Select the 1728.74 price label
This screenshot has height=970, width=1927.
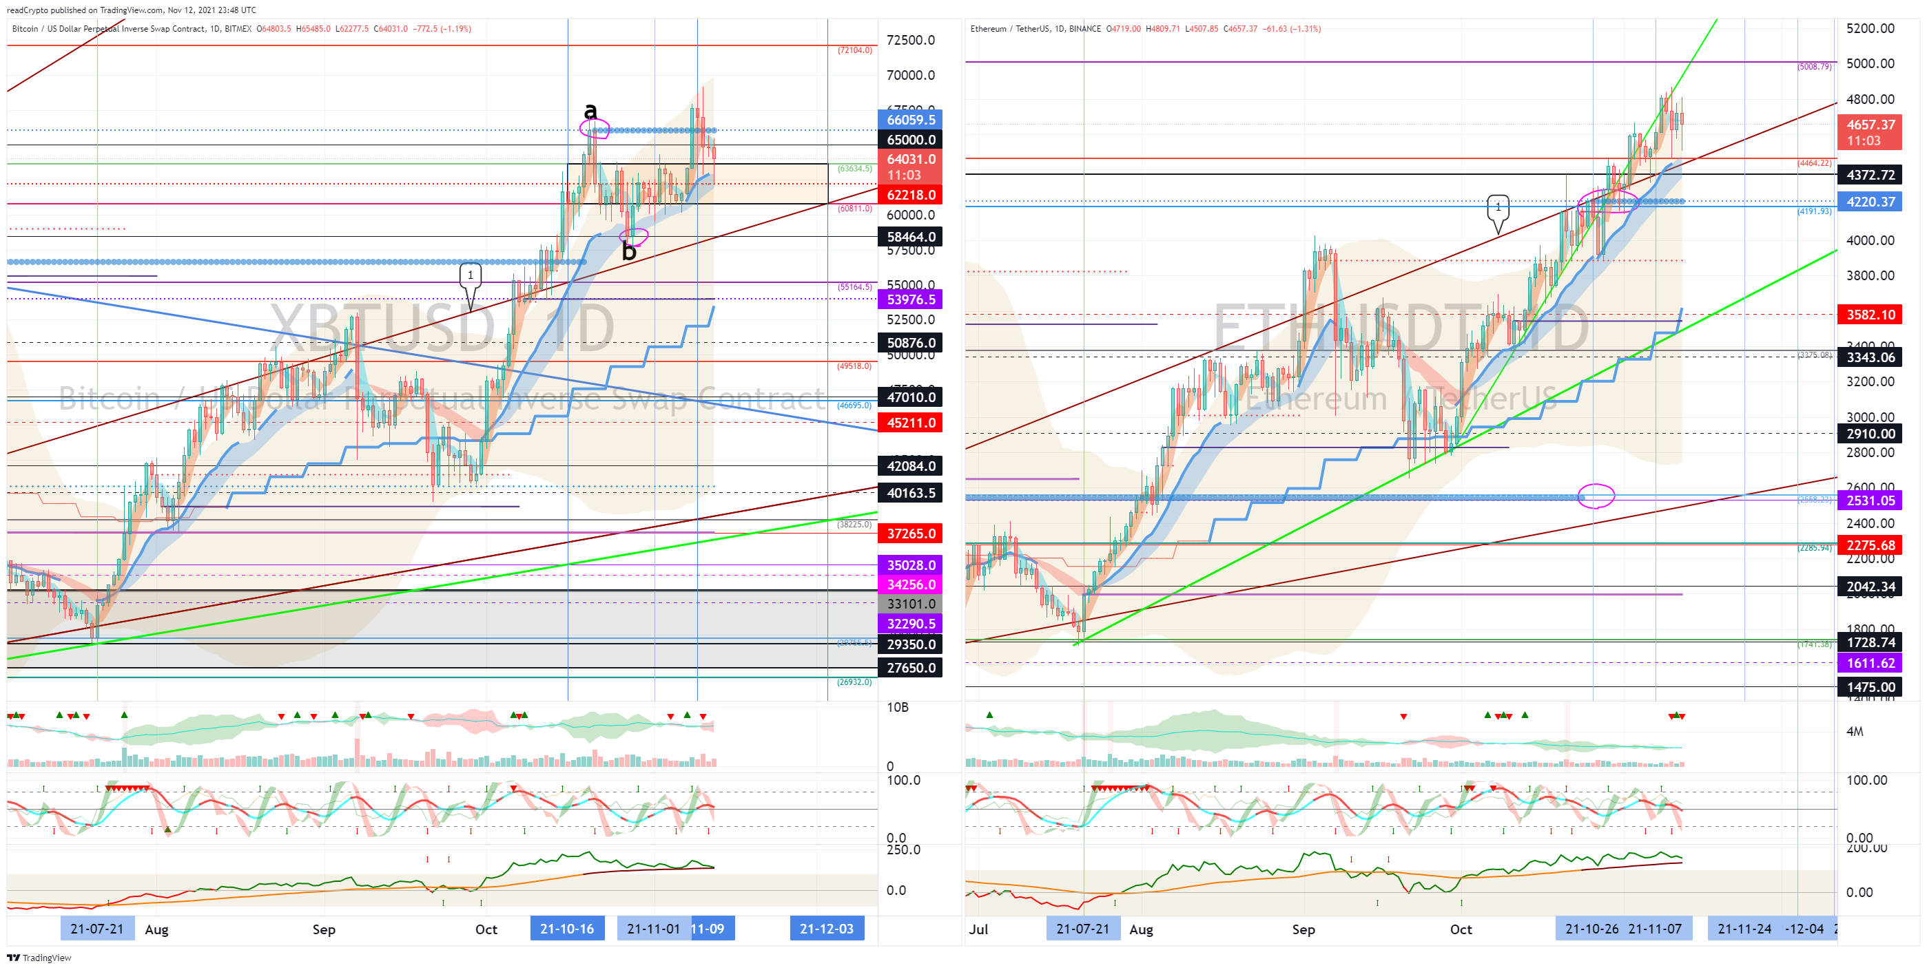pos(1869,643)
